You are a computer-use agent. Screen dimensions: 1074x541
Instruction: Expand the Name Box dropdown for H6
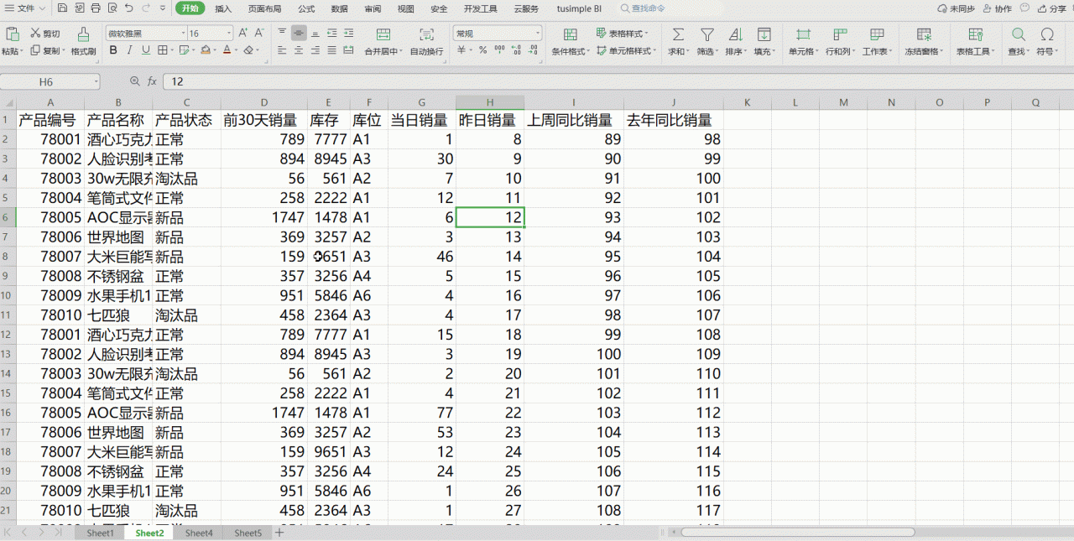[96, 81]
